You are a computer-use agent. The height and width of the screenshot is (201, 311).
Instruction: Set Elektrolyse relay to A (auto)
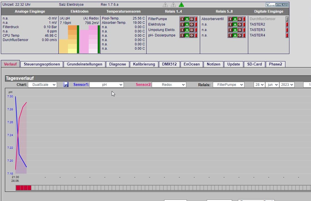[187, 24]
